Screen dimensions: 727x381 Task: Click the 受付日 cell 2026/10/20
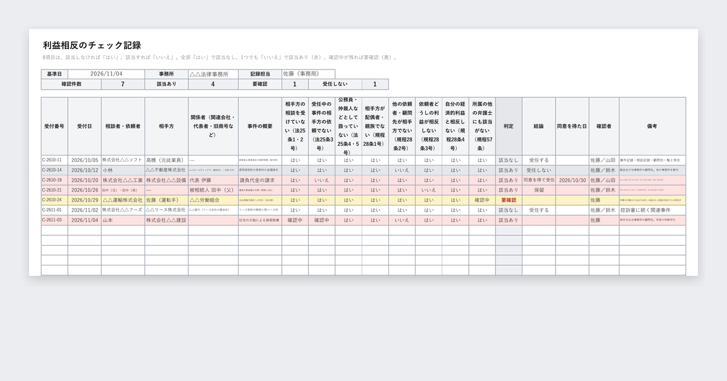tap(85, 180)
